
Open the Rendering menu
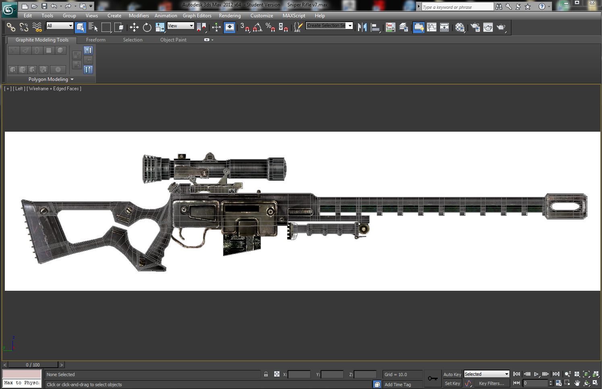230,16
